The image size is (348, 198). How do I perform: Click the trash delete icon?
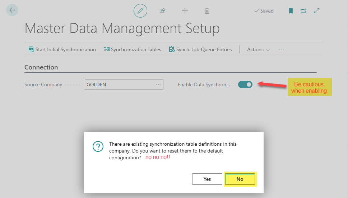point(207,11)
